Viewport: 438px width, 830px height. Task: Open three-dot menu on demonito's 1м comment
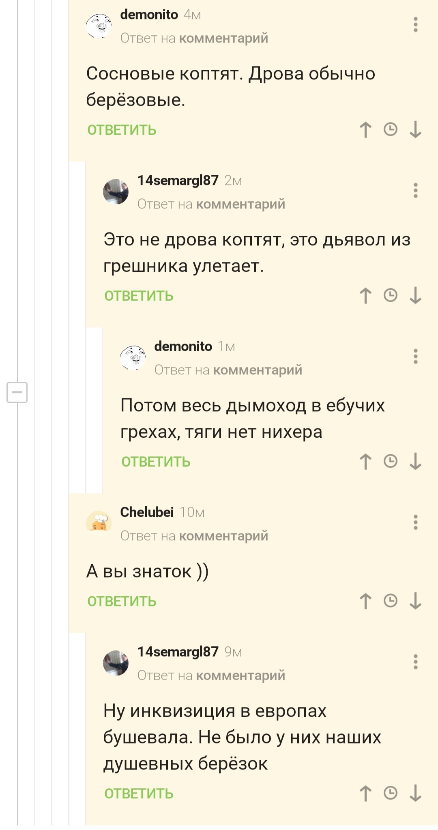click(415, 356)
